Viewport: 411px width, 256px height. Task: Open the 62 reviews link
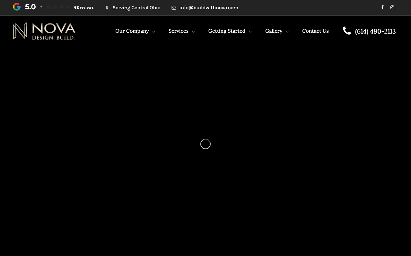[x=84, y=7]
